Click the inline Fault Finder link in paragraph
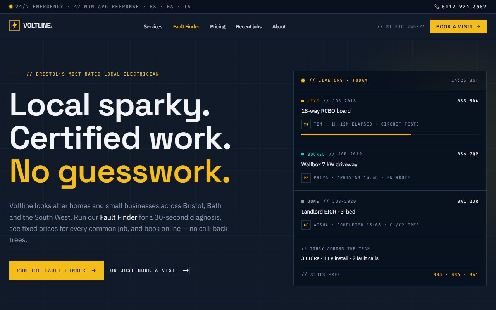 pyautogui.click(x=119, y=217)
